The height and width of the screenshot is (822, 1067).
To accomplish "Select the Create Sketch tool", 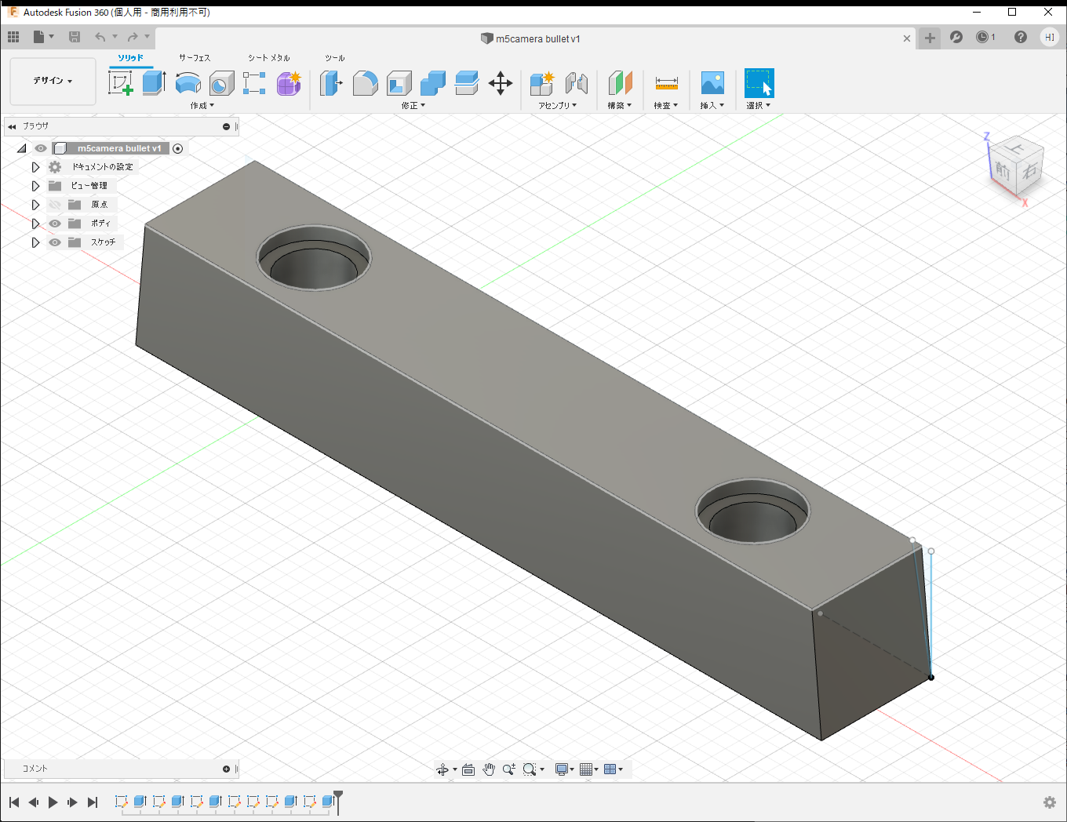I will (x=120, y=82).
